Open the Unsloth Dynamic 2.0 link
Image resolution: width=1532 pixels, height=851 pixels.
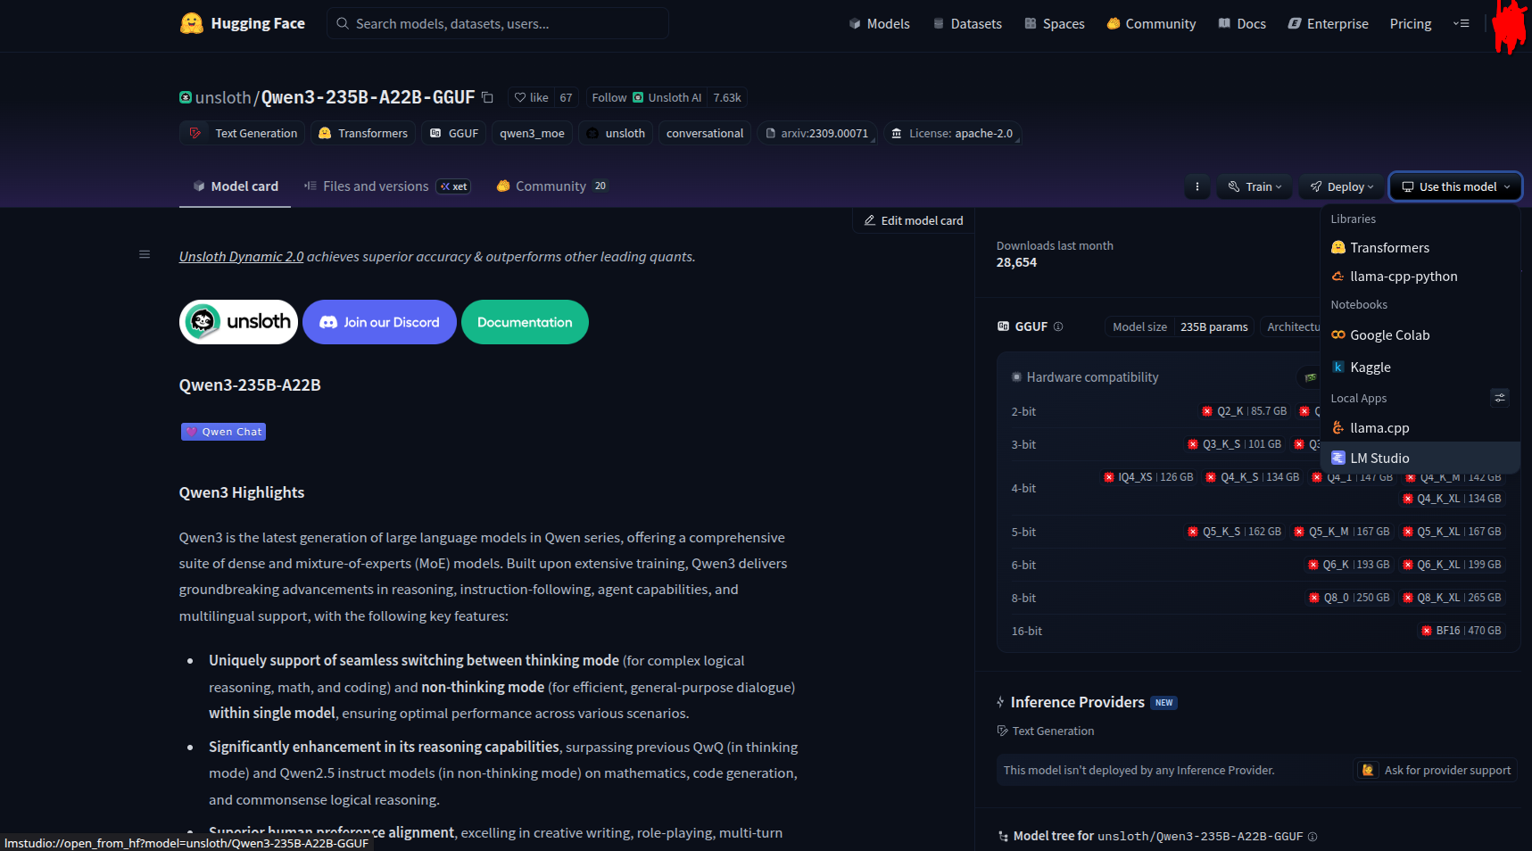[x=241, y=257]
